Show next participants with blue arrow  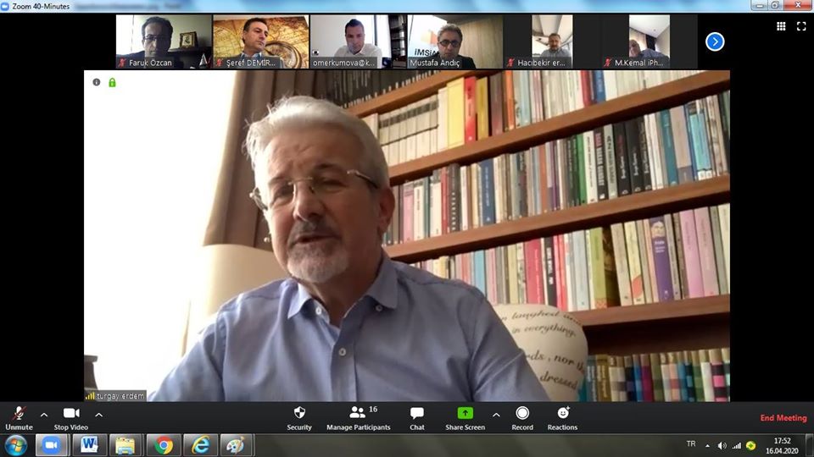pyautogui.click(x=715, y=41)
